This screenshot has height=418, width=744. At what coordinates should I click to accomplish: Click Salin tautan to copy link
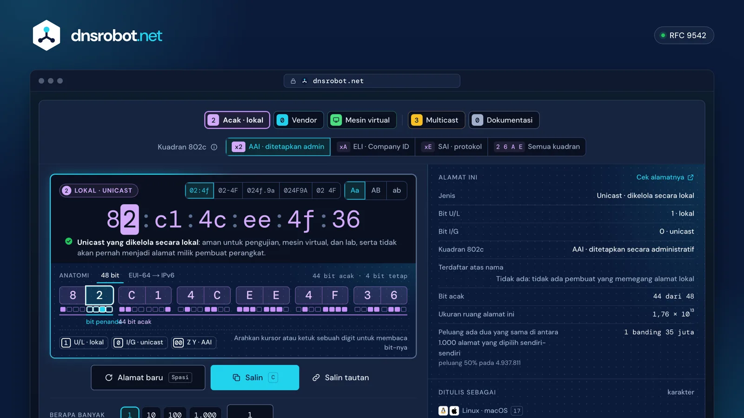pyautogui.click(x=340, y=378)
